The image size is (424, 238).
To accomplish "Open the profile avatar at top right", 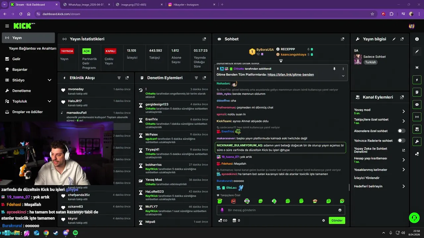I will (412, 26).
